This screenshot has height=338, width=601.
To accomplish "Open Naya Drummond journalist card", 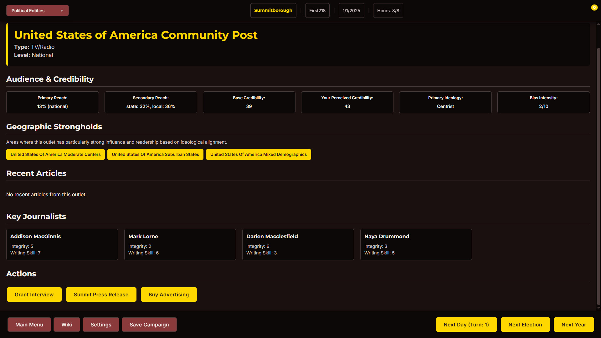I will coord(416,244).
